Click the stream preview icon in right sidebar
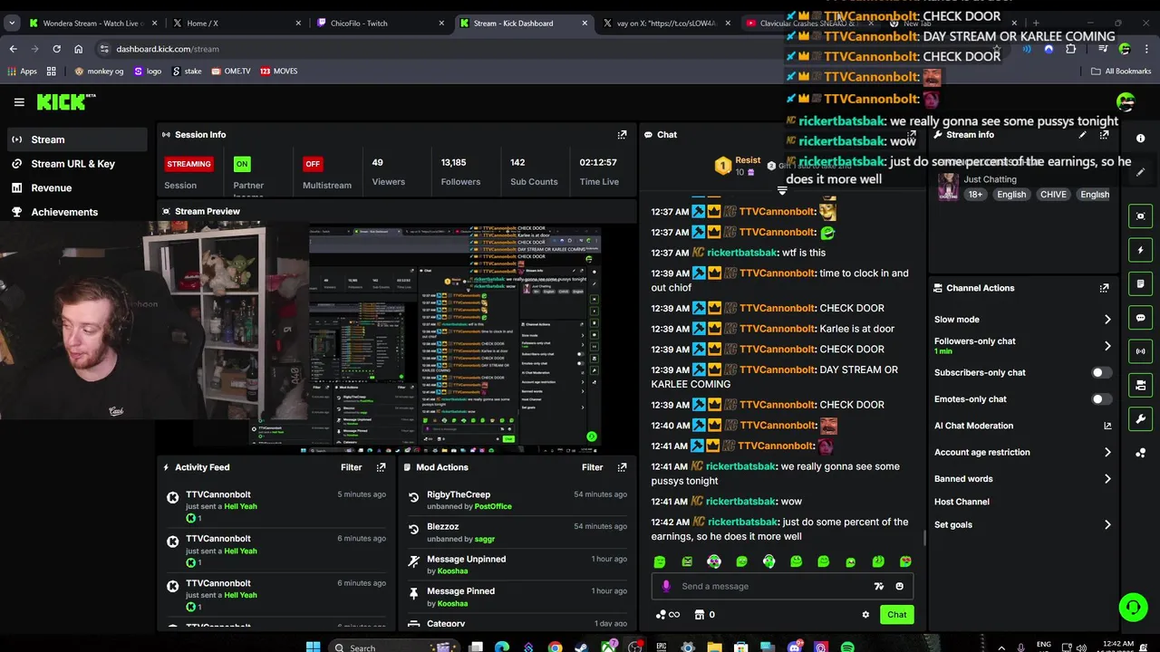The width and height of the screenshot is (1160, 652). coord(1140,216)
